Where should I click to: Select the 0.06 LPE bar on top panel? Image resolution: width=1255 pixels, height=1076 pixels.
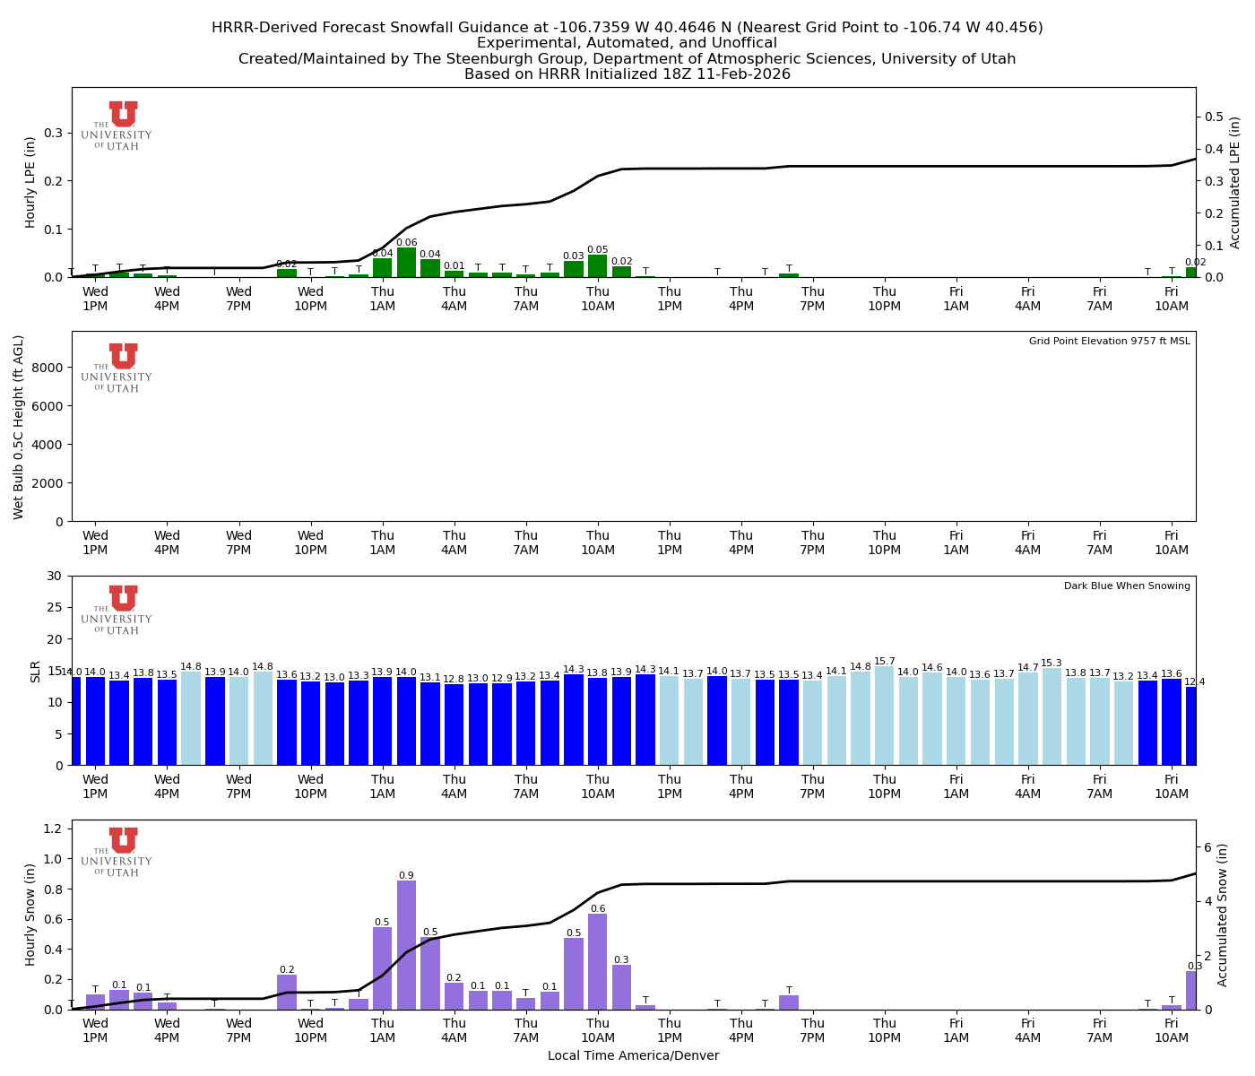click(x=408, y=265)
